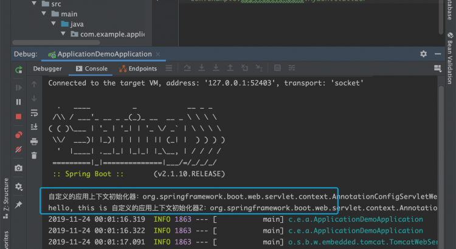Screen dimensions: 456x249
Task: Toggle mute breakpoints
Action: (19, 149)
